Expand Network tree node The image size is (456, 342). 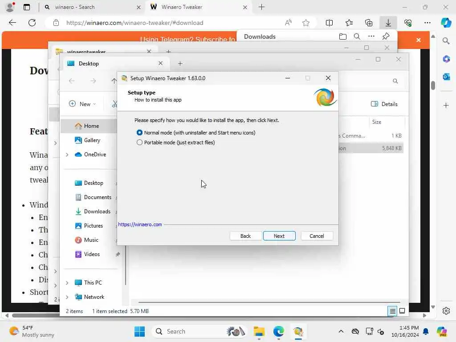[67, 297]
